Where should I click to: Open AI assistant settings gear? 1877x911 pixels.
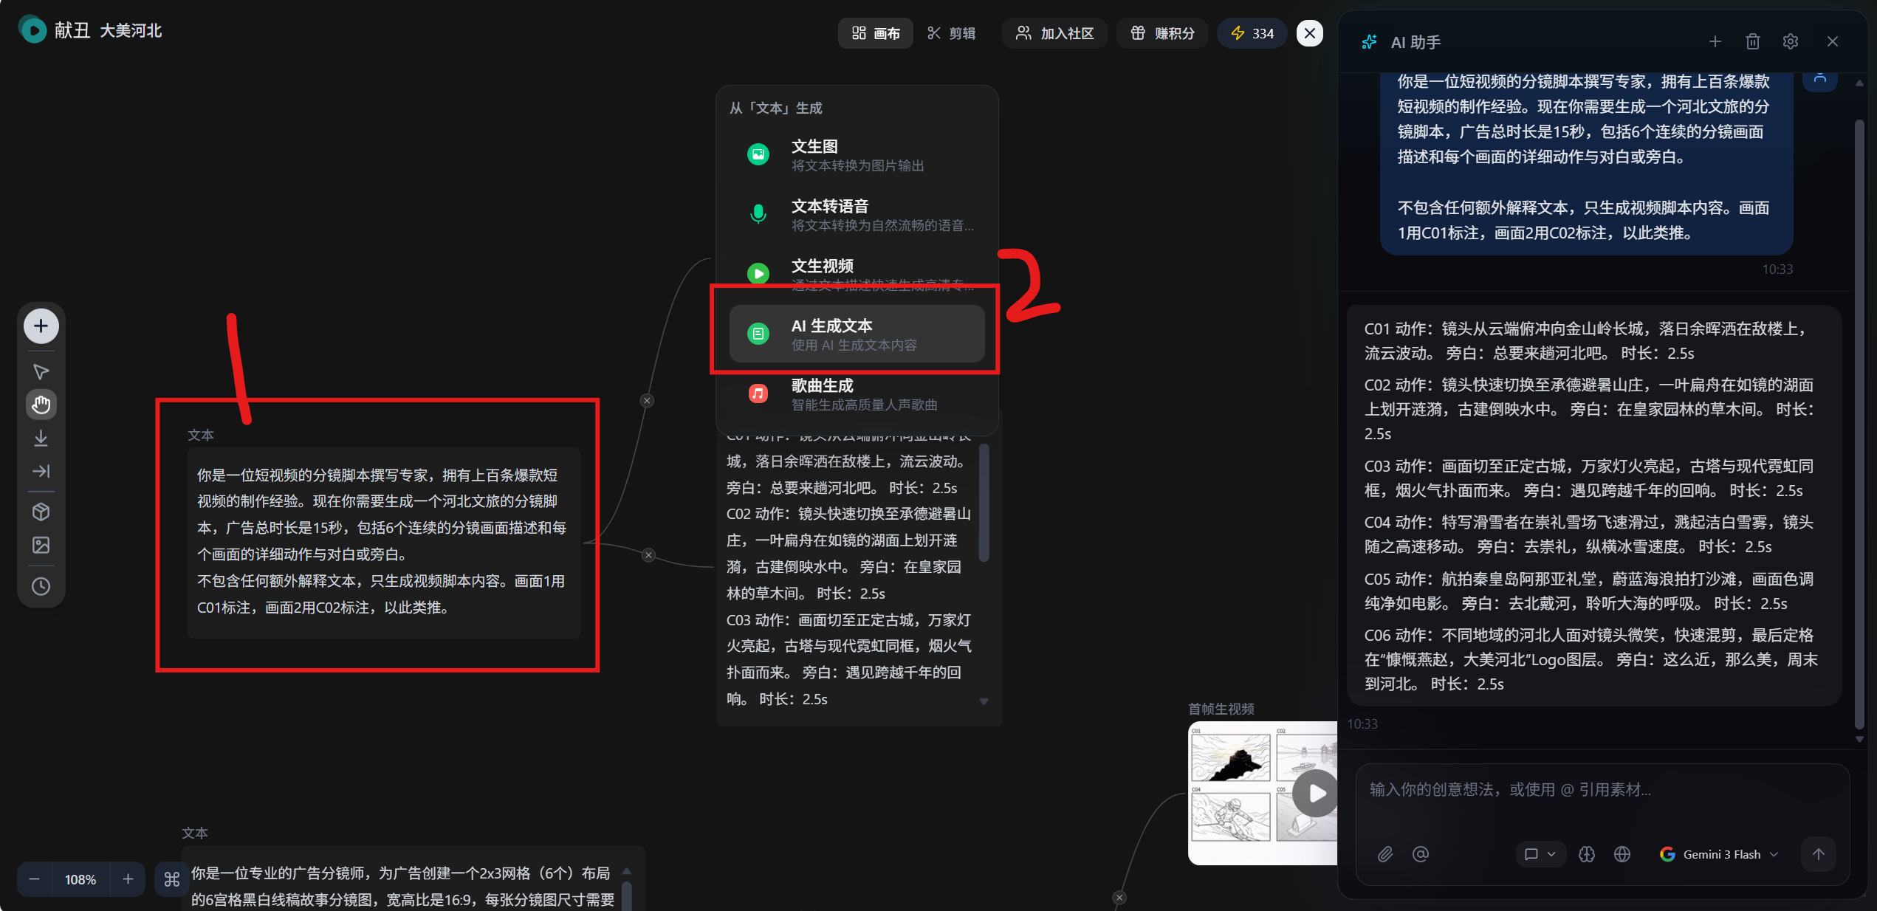(x=1791, y=41)
